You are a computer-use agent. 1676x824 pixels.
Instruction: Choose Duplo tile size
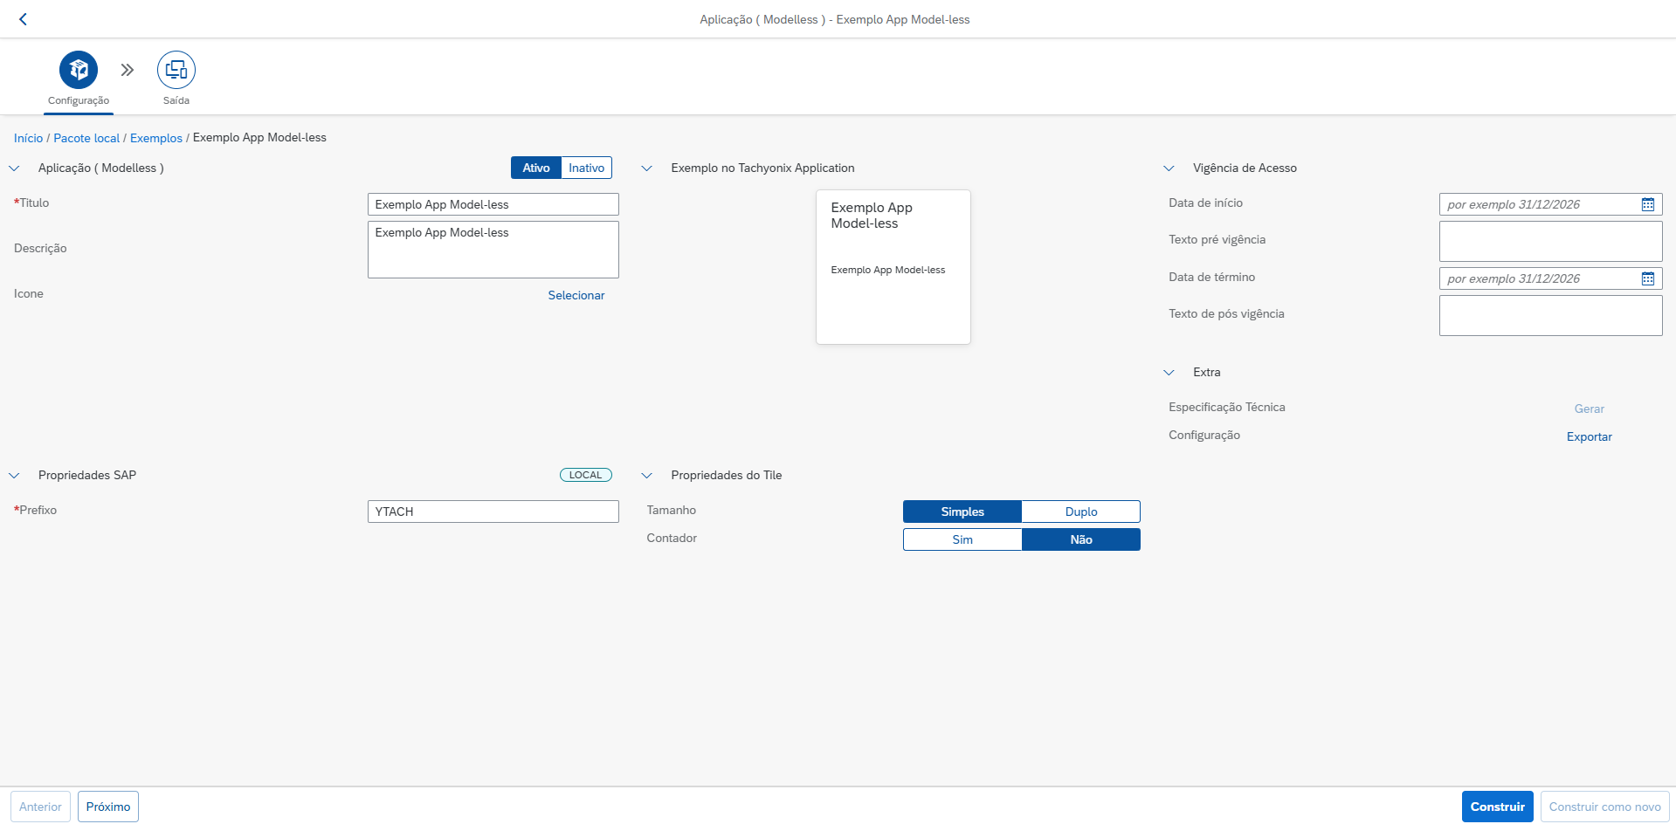(1081, 512)
